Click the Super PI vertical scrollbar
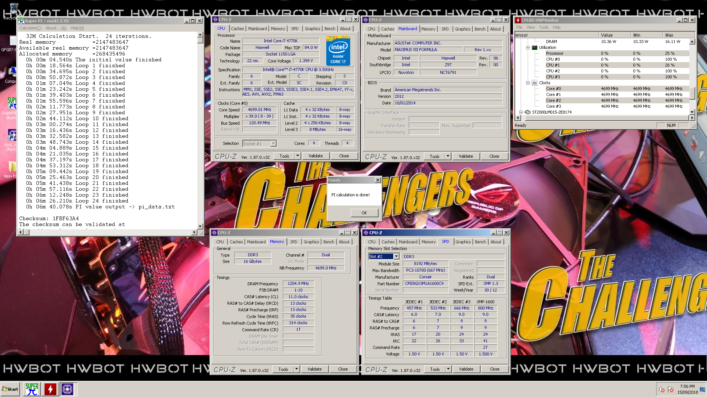Image resolution: width=707 pixels, height=397 pixels. [200, 130]
